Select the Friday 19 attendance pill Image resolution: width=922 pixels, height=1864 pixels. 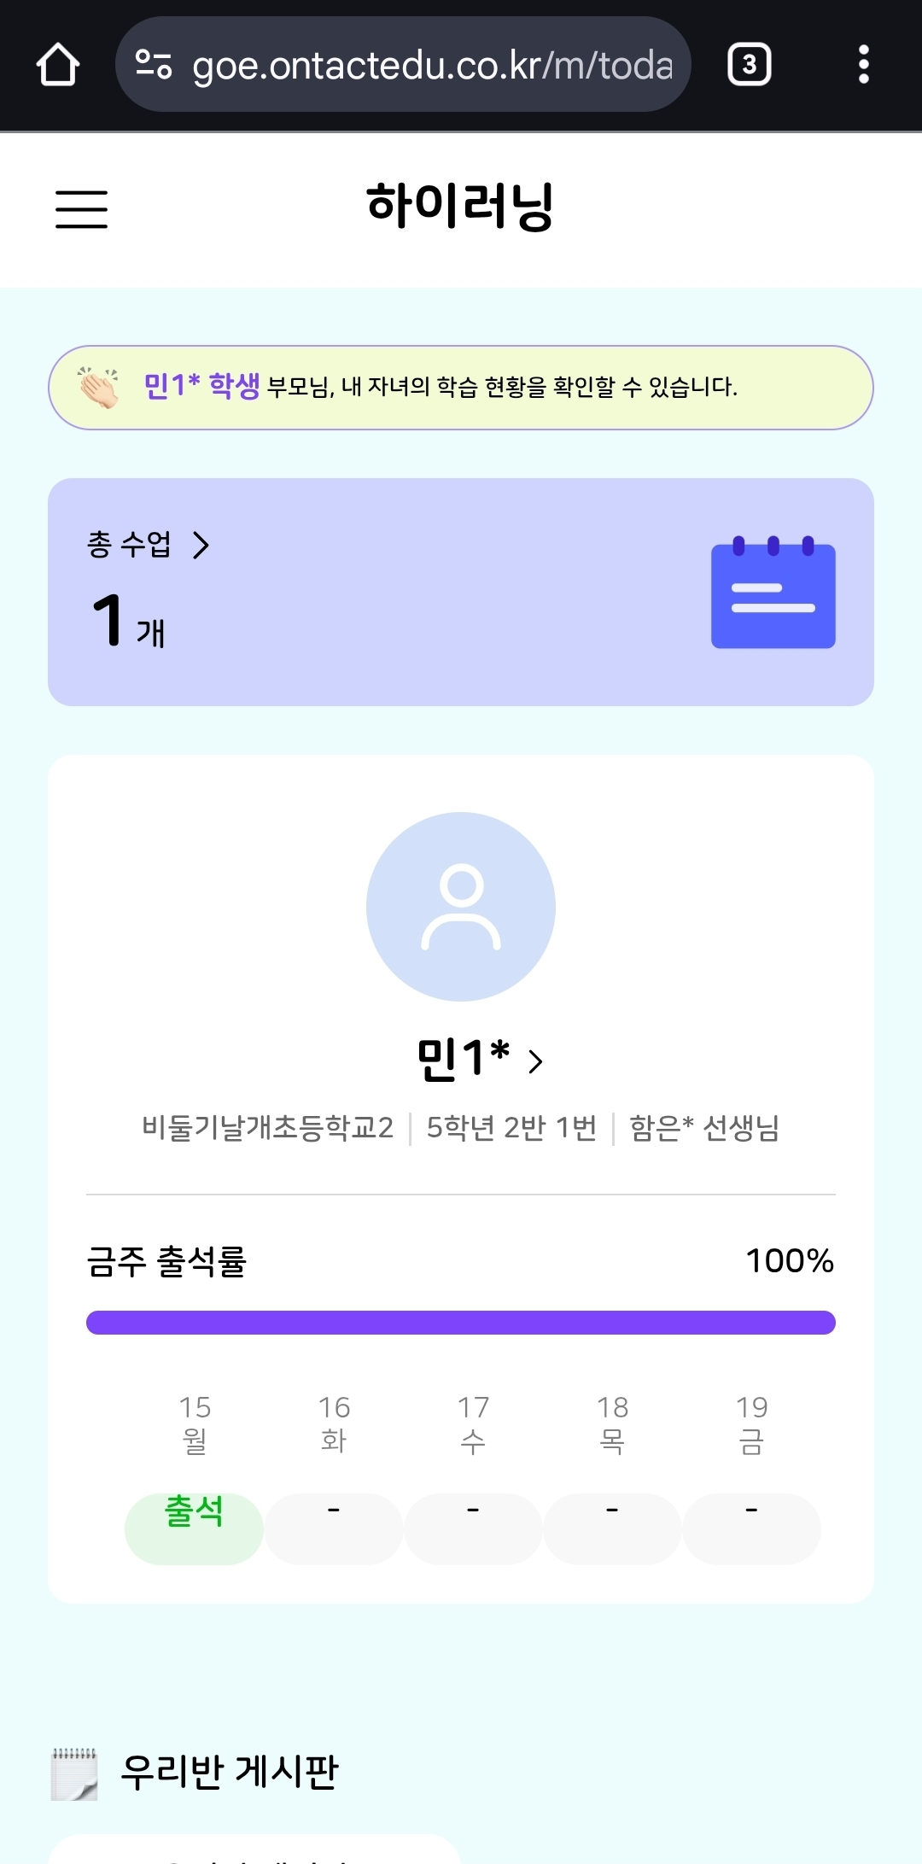click(751, 1528)
